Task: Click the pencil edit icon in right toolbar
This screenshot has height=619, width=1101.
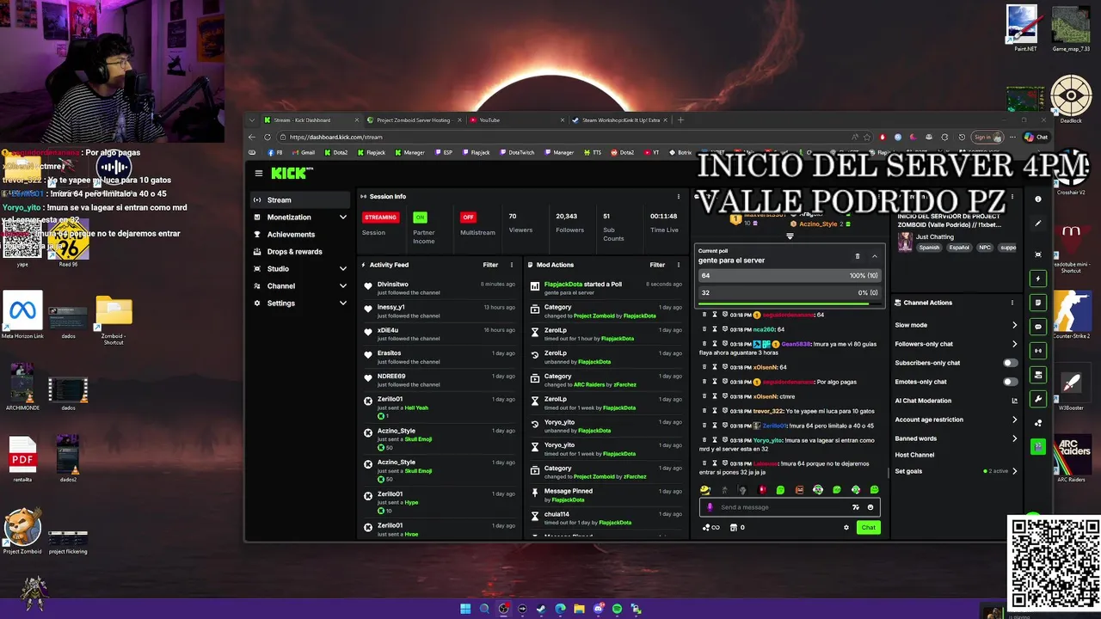Action: 1038,224
